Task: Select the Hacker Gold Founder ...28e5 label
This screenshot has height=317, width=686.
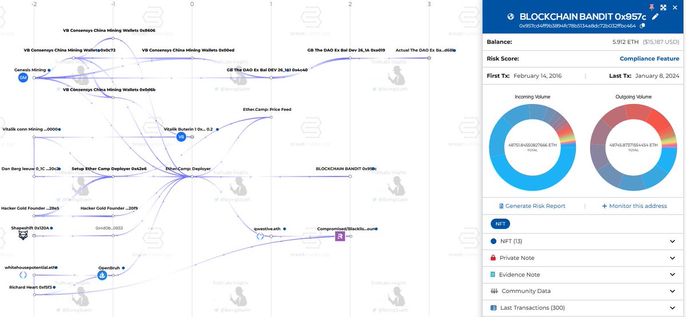Action: point(30,208)
